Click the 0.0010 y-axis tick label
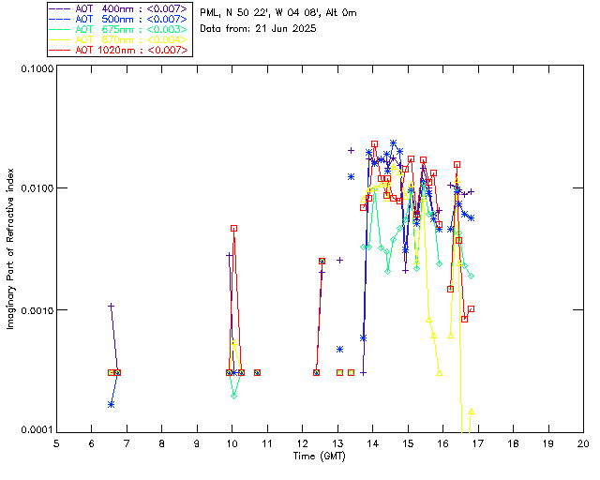The width and height of the screenshot is (600, 480). point(35,310)
